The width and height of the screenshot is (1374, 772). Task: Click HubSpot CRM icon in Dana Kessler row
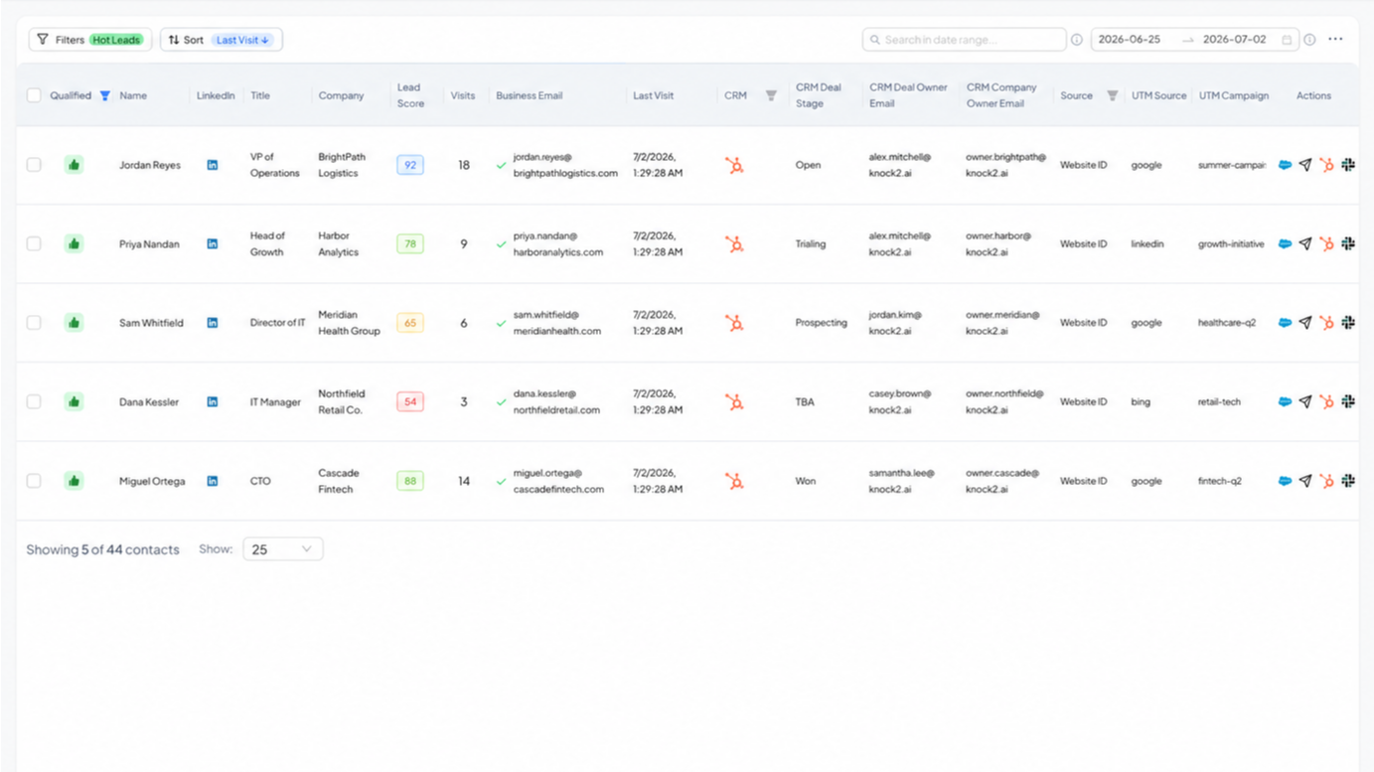(x=734, y=401)
